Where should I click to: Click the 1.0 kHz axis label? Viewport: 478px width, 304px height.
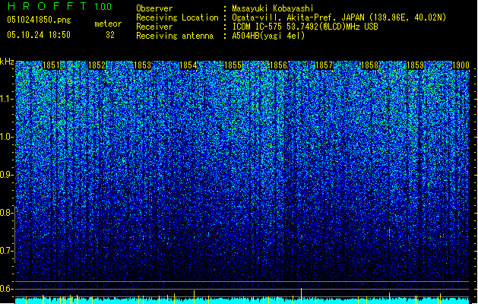(x=7, y=137)
